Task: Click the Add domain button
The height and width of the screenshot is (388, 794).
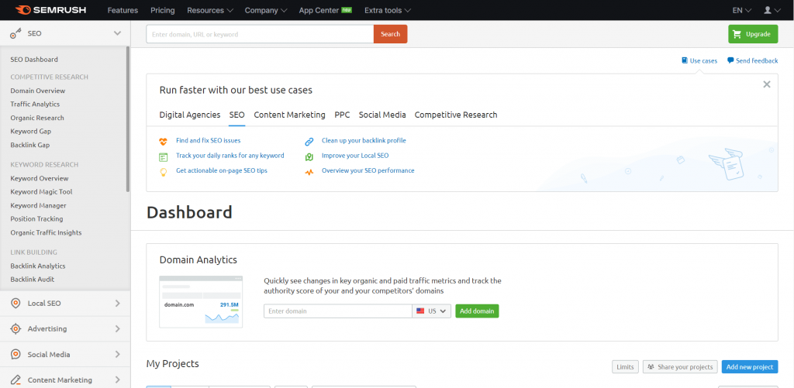Action: [477, 311]
